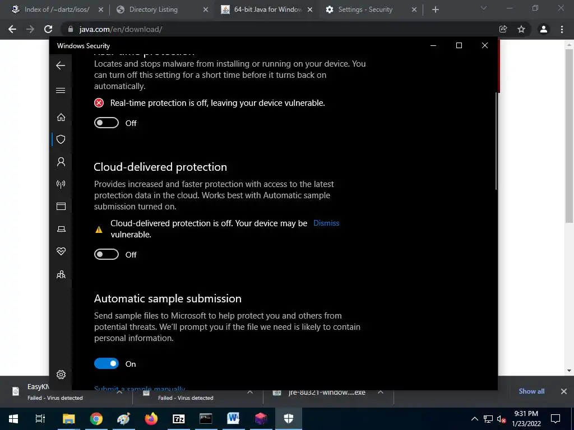Close the Settings - Security tab
The height and width of the screenshot is (430, 574).
point(414,10)
